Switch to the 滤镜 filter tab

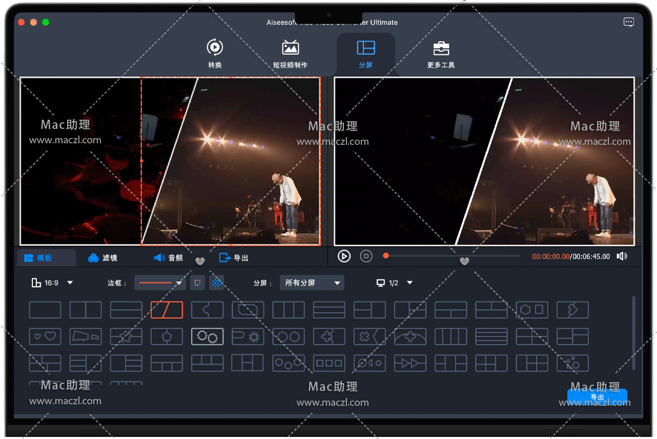click(102, 258)
